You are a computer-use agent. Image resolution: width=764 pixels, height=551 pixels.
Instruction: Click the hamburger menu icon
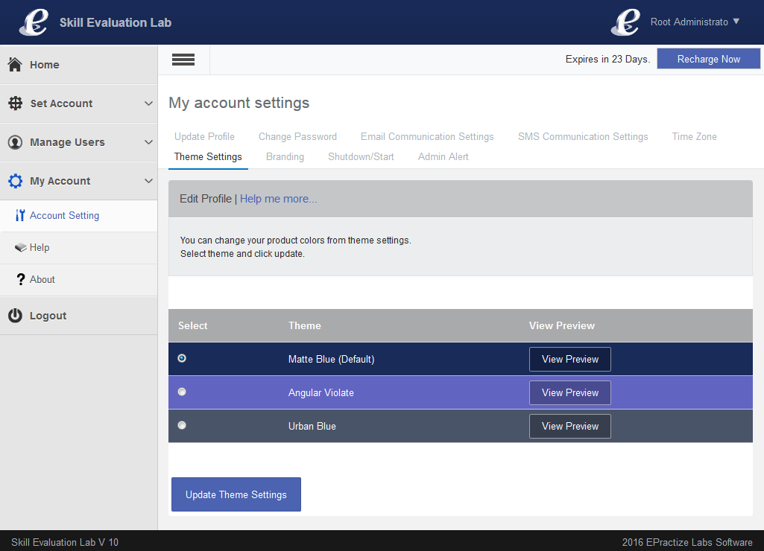click(183, 60)
